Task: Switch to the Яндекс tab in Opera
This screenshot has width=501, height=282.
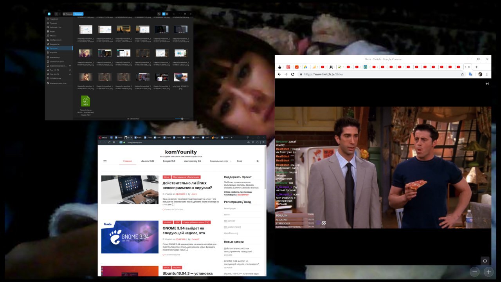Action: coord(215,137)
